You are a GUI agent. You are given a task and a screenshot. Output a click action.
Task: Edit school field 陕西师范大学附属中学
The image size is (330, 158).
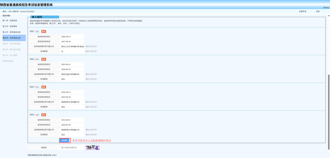72,102
